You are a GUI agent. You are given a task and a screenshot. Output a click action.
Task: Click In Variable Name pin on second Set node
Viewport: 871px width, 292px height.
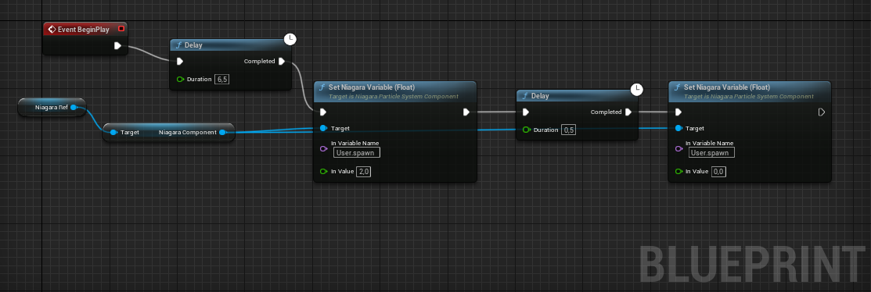[678, 148]
